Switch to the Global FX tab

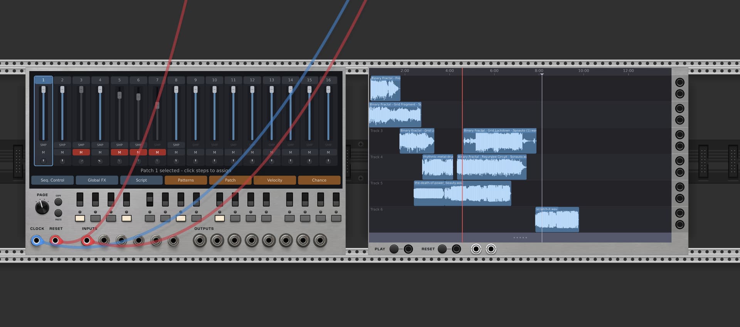97,180
